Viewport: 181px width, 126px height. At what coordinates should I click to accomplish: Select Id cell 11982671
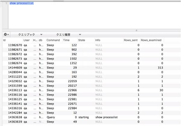pos(15,50)
